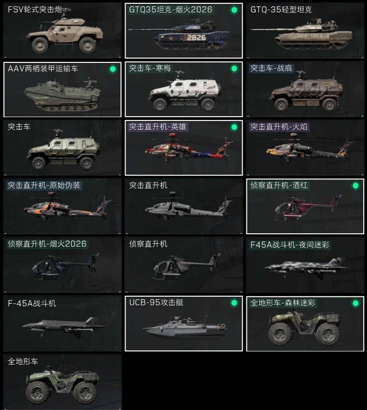Screen dimensions: 367x410
Task: Pick the default F-45A战斗机 fighter
Action: pos(62,324)
